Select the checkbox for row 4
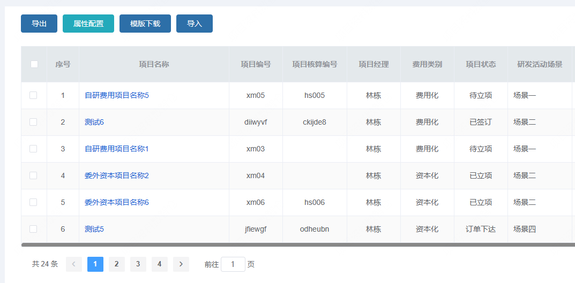Image resolution: width=575 pixels, height=283 pixels. (33, 175)
